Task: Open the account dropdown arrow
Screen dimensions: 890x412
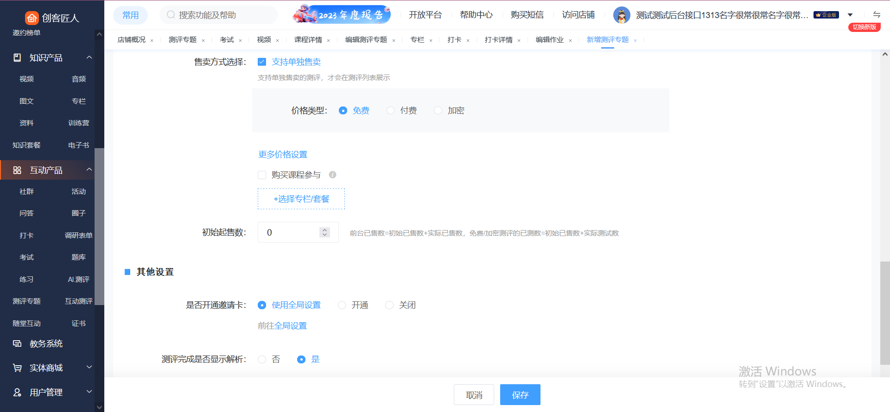Action: 850,15
